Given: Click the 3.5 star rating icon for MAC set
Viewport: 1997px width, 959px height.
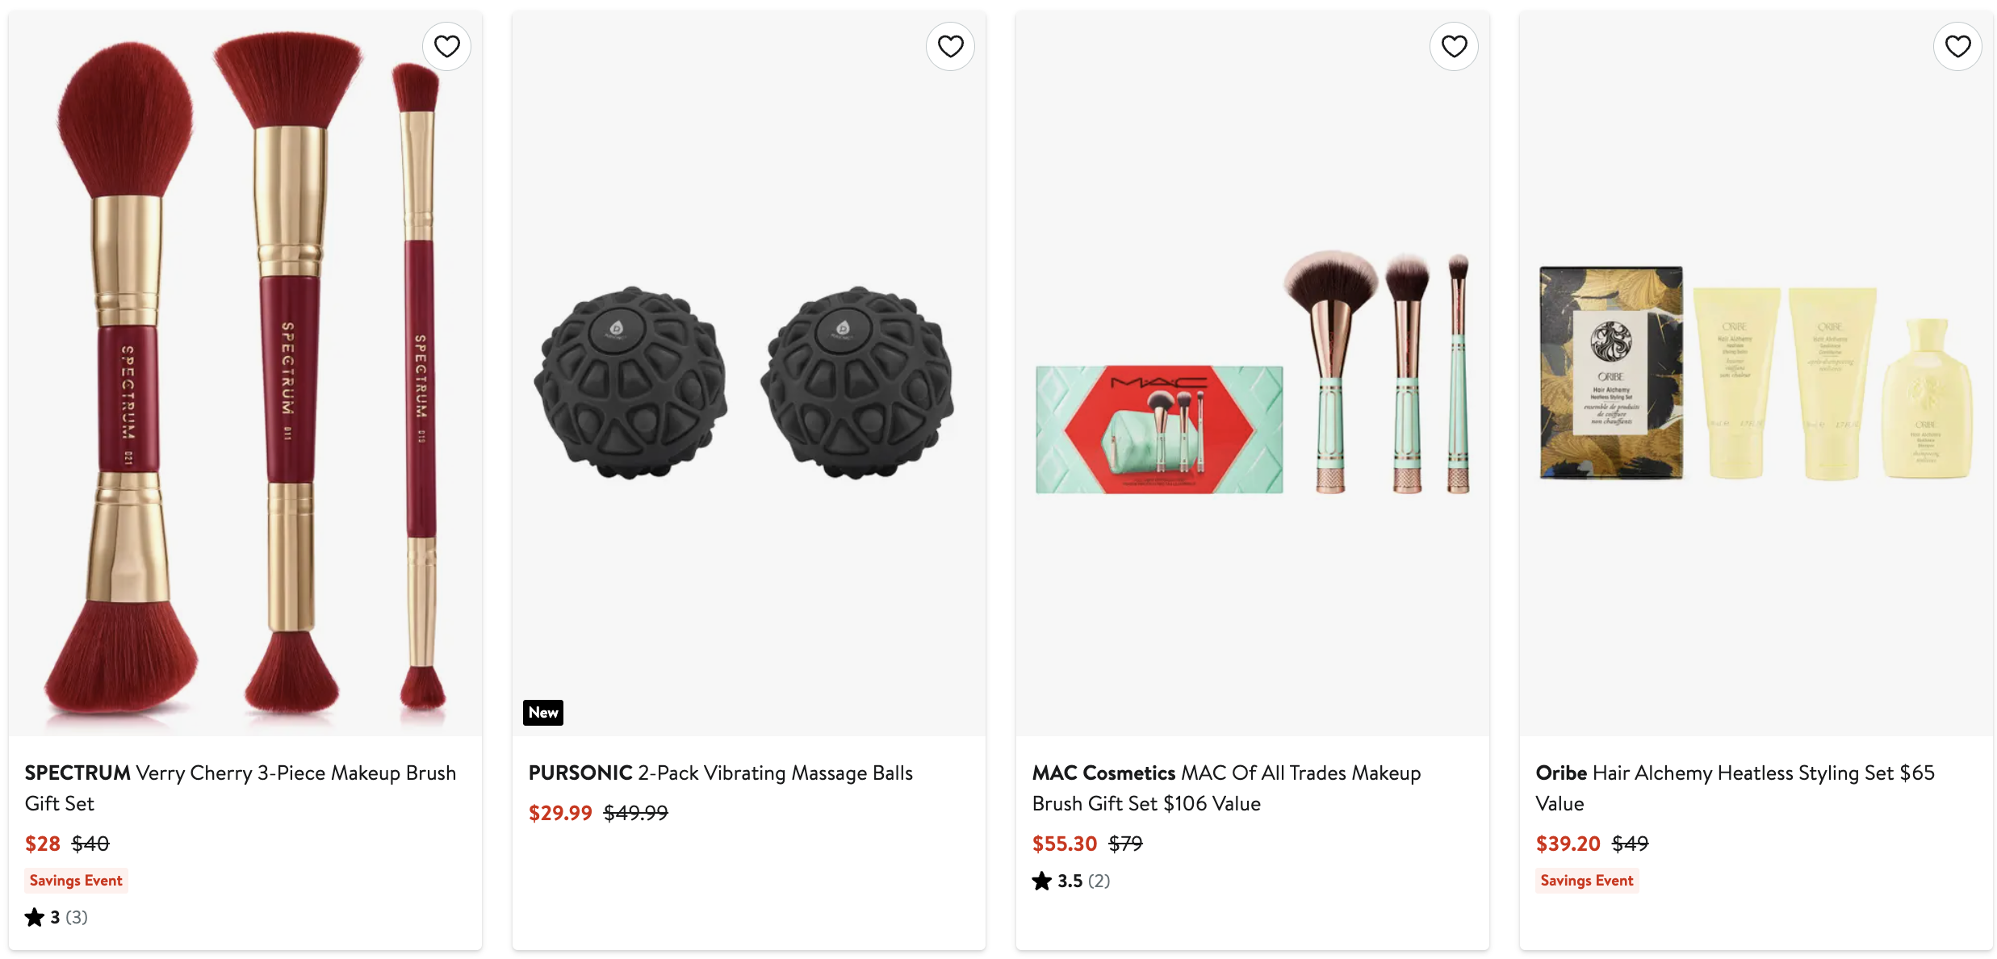Looking at the screenshot, I should [x=1042, y=881].
